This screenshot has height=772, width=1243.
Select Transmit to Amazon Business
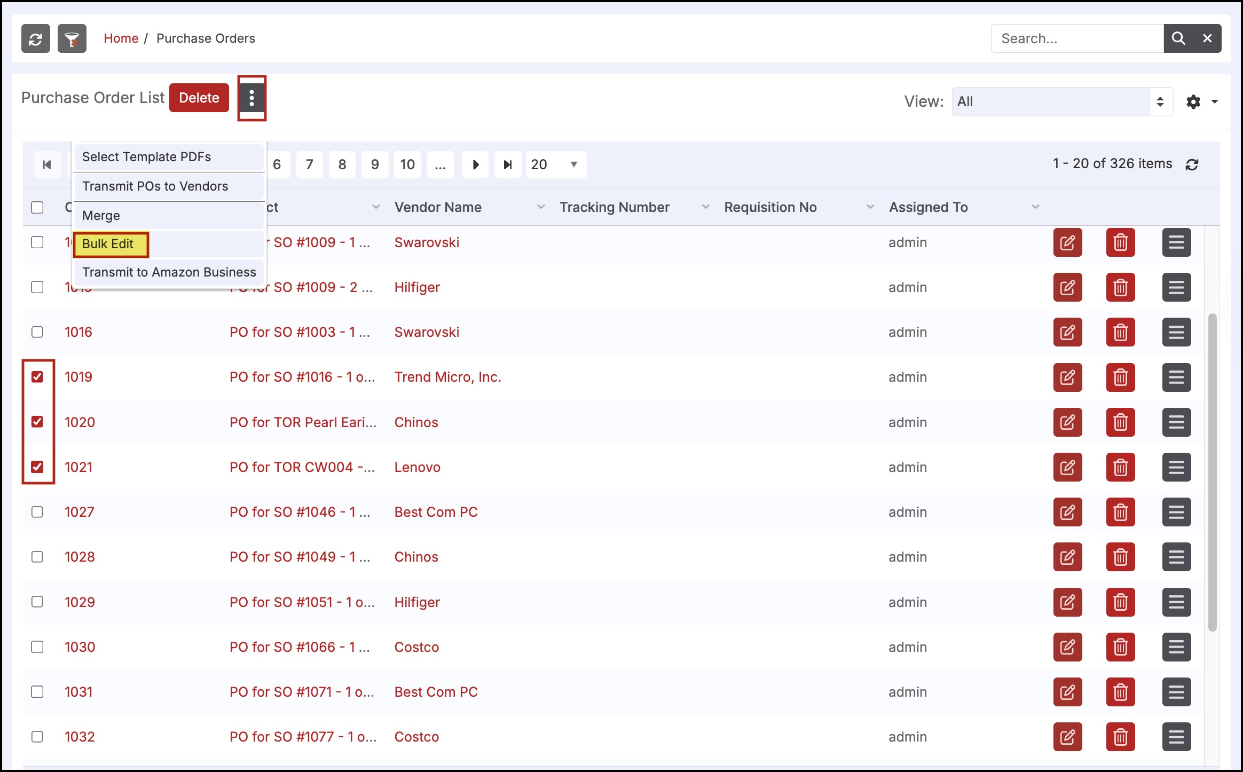[x=169, y=272]
